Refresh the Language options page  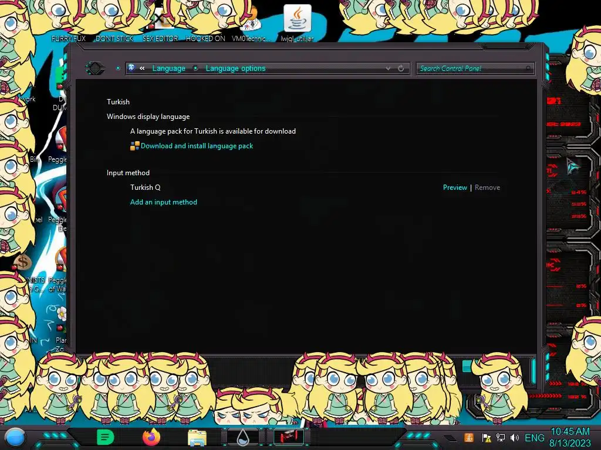(401, 68)
